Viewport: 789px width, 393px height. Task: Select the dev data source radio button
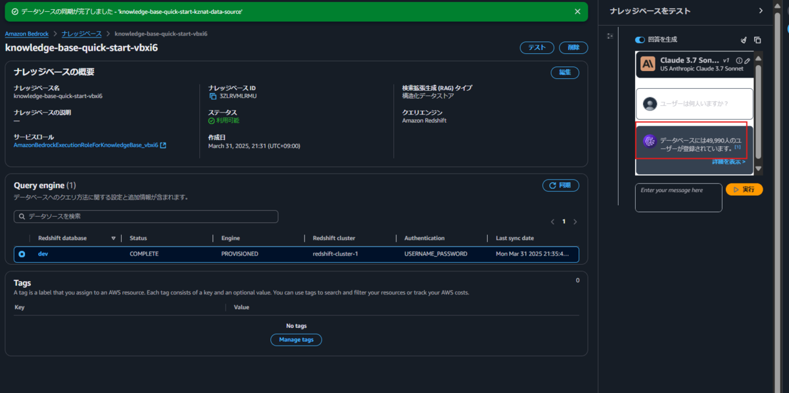click(x=22, y=254)
